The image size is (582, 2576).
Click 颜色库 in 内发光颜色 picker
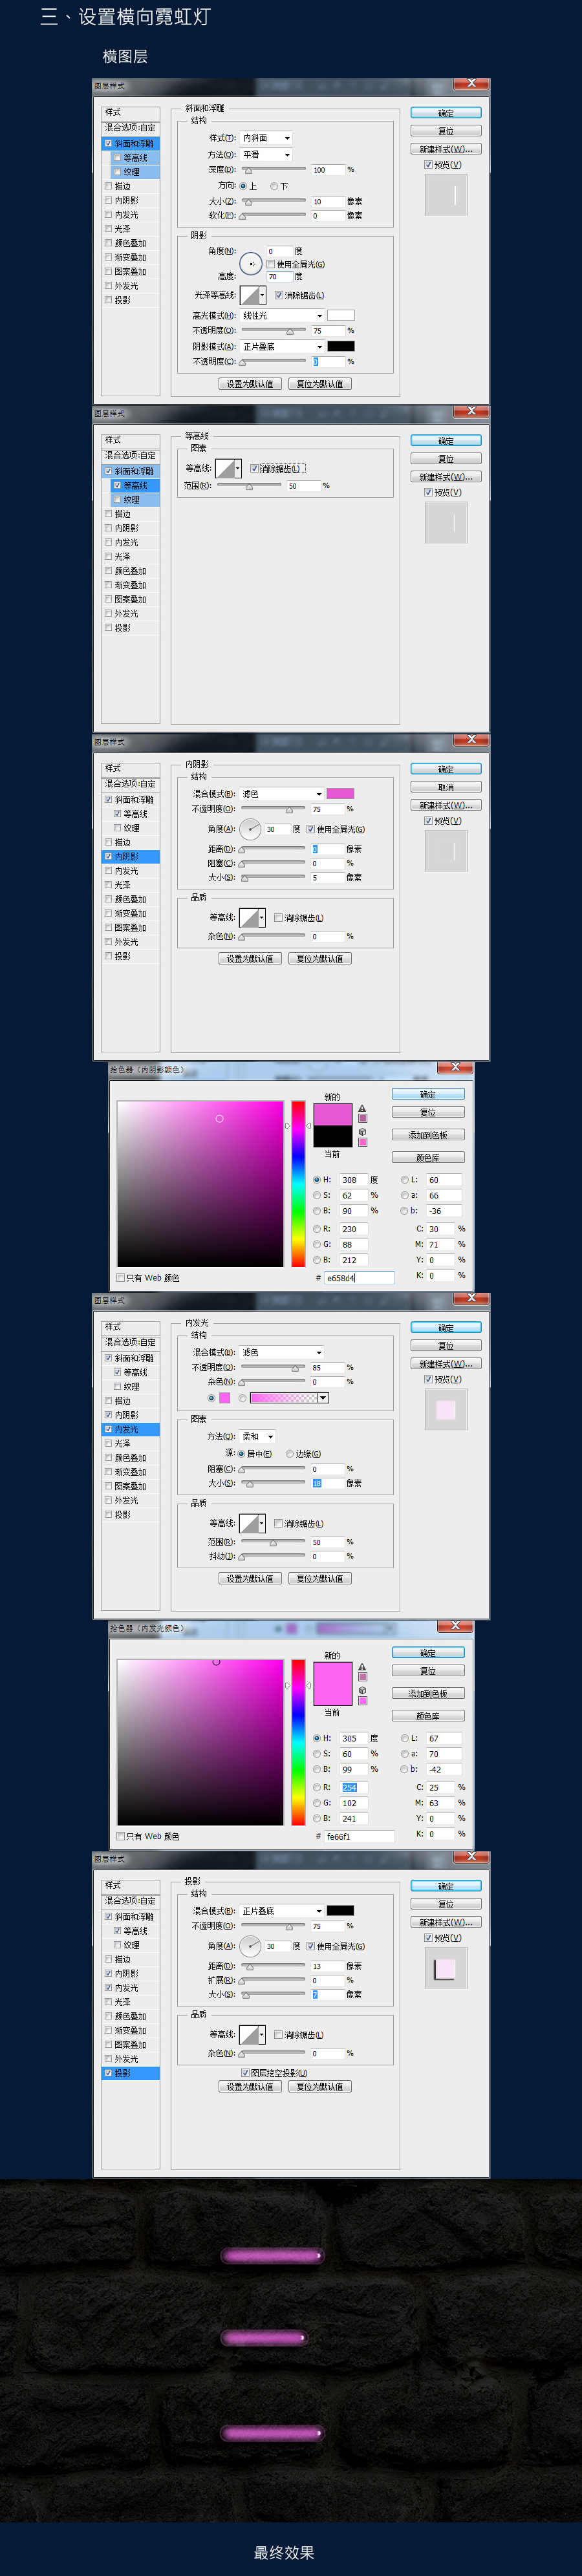point(428,1717)
